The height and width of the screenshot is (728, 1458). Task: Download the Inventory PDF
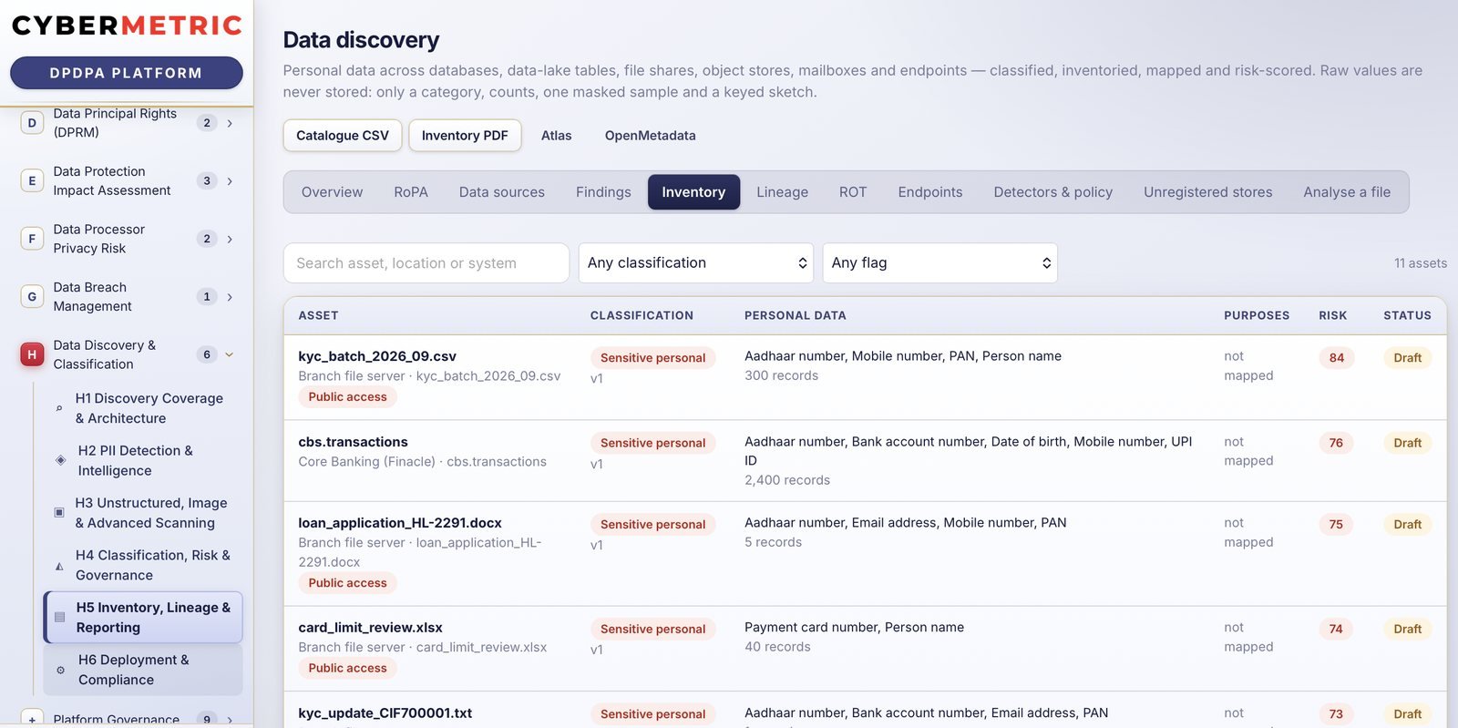pyautogui.click(x=465, y=136)
